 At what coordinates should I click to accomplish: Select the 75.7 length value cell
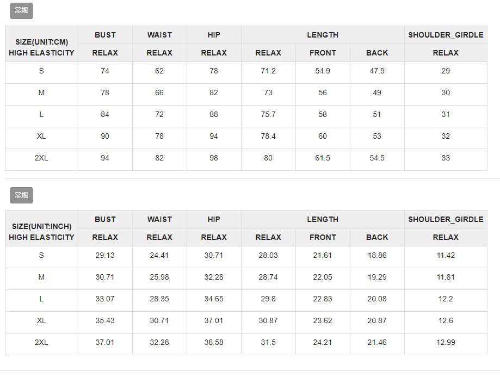point(268,114)
